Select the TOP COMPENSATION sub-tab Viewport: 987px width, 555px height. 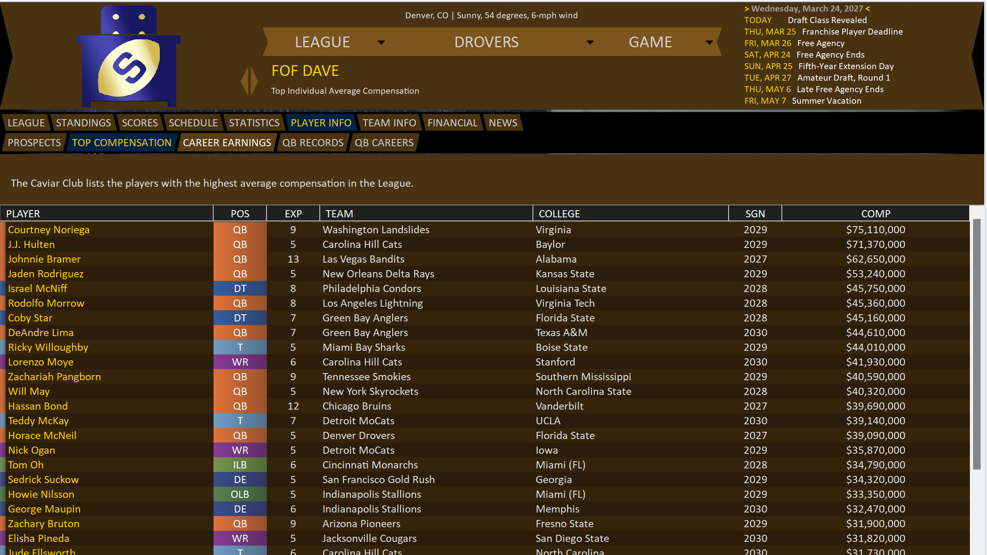pos(122,143)
